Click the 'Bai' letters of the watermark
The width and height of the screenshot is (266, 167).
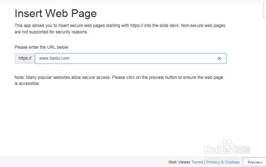(212, 149)
